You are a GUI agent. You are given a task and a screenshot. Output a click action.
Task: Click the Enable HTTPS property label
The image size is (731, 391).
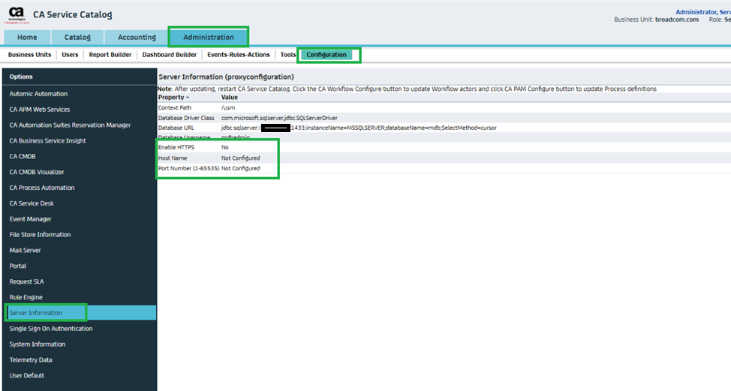click(176, 147)
